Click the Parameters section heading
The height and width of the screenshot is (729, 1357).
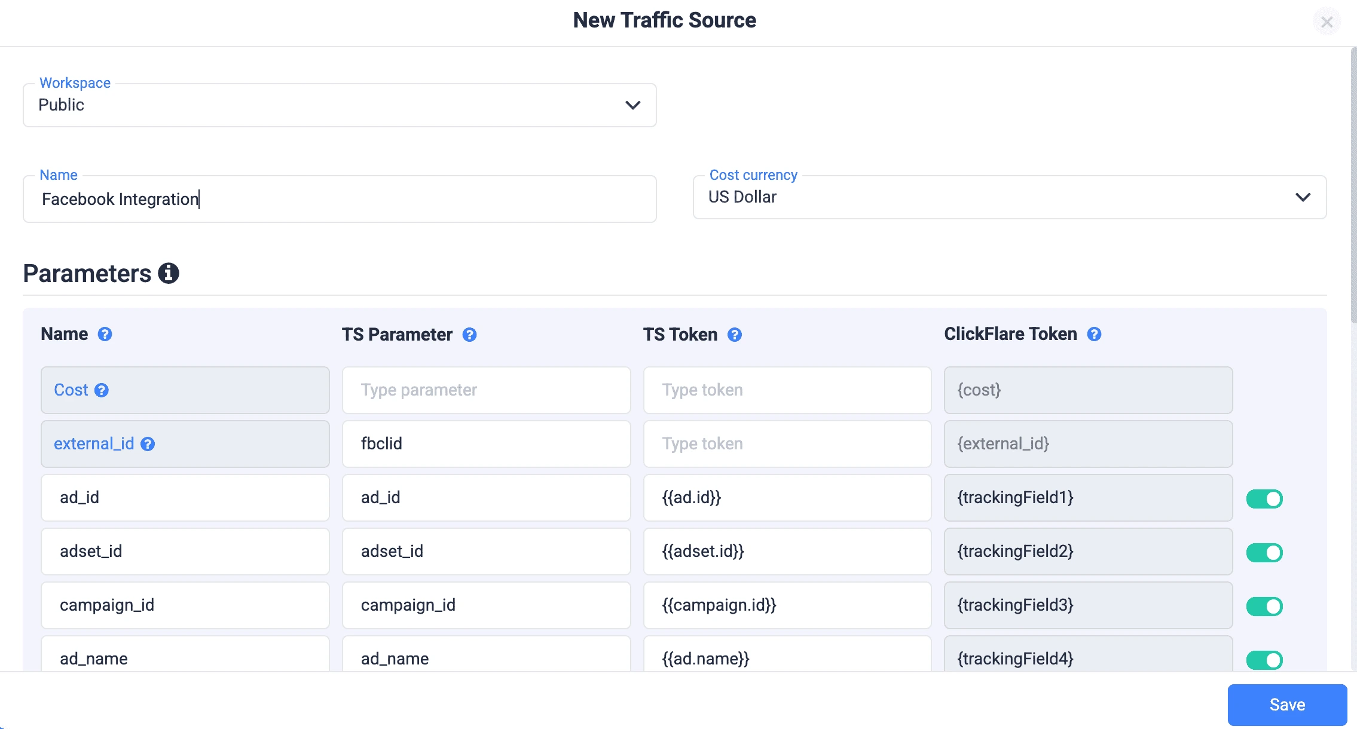pos(87,274)
